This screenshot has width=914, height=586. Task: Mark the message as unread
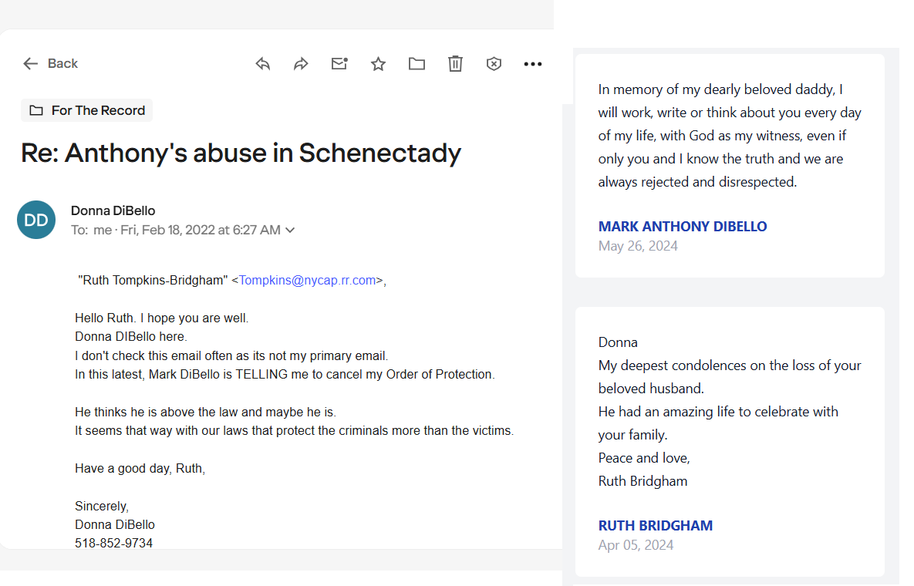pyautogui.click(x=339, y=64)
